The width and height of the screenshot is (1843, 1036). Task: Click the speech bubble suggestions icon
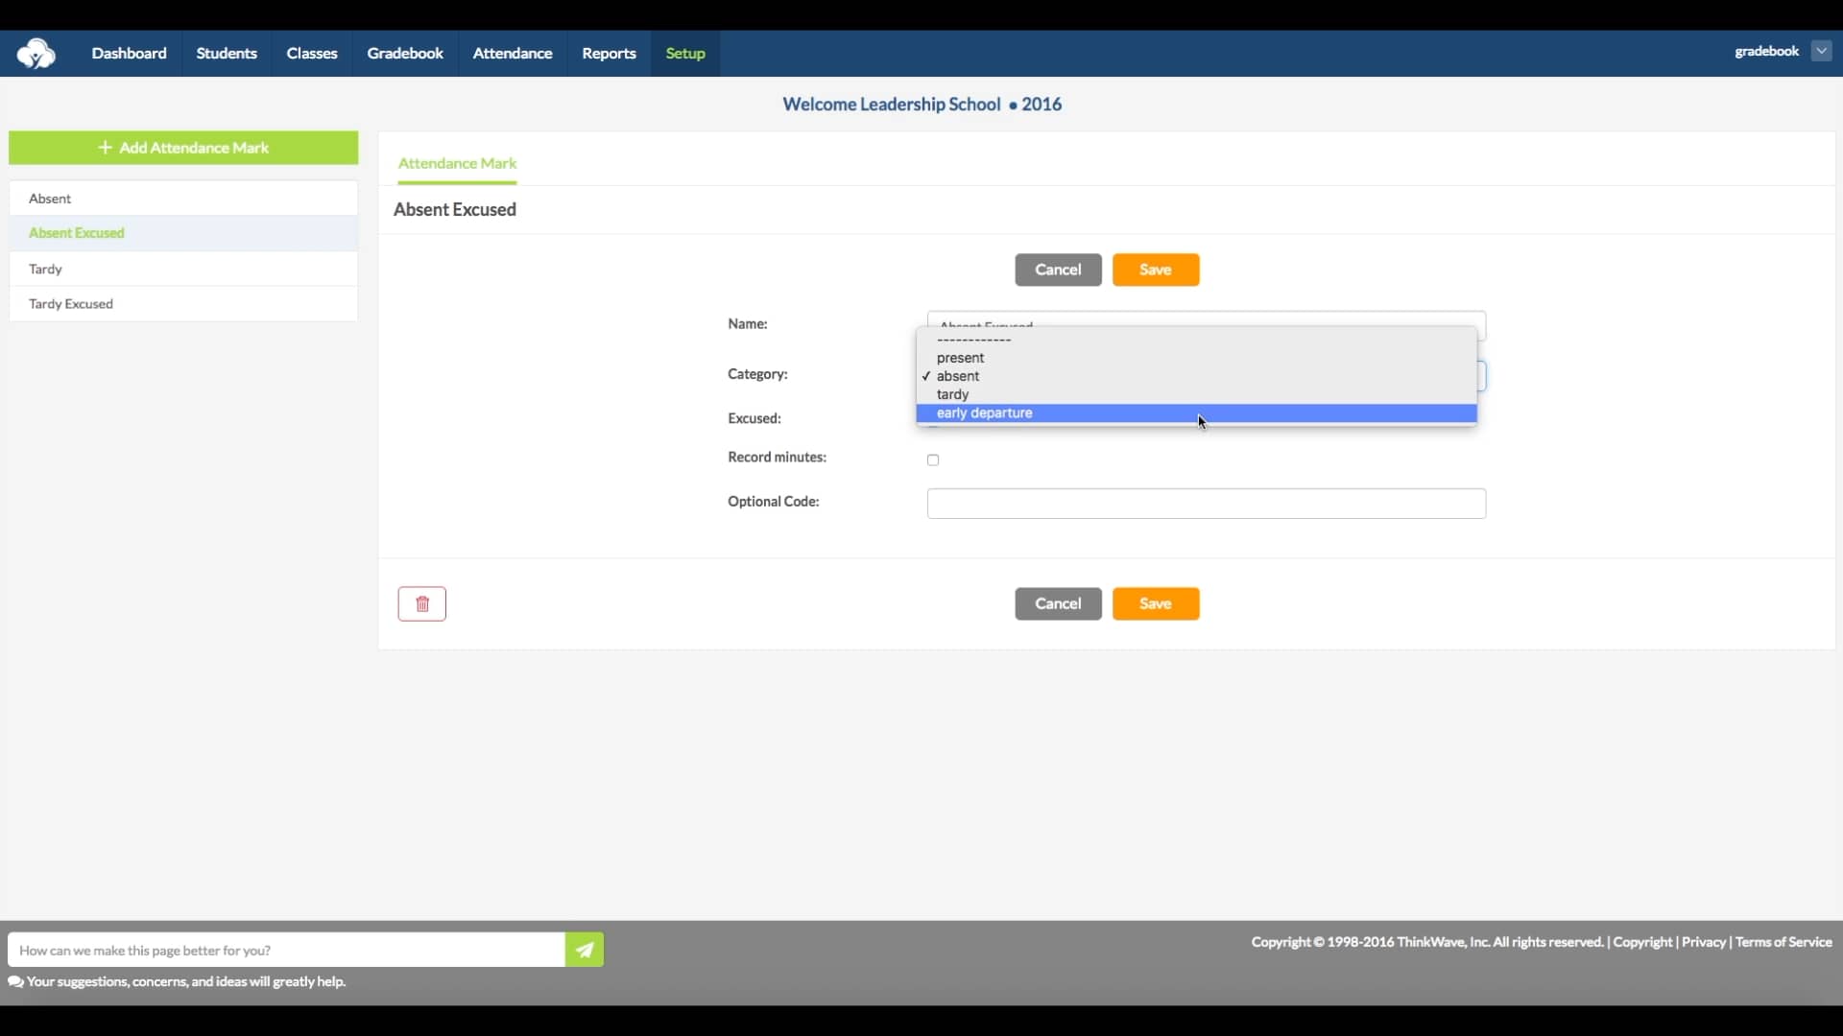tap(15, 982)
